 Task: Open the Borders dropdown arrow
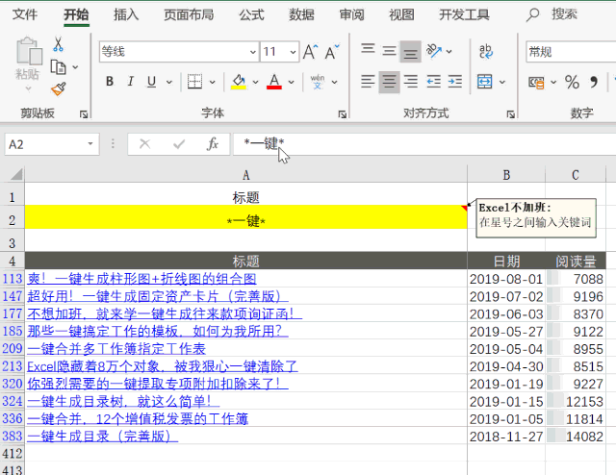pyautogui.click(x=212, y=82)
